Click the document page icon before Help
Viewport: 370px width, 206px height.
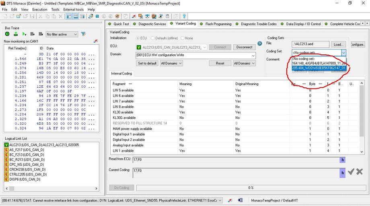click(167, 16)
